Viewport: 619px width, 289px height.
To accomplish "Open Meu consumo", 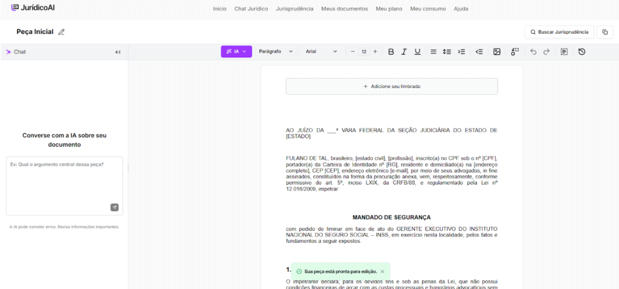I will pyautogui.click(x=428, y=8).
